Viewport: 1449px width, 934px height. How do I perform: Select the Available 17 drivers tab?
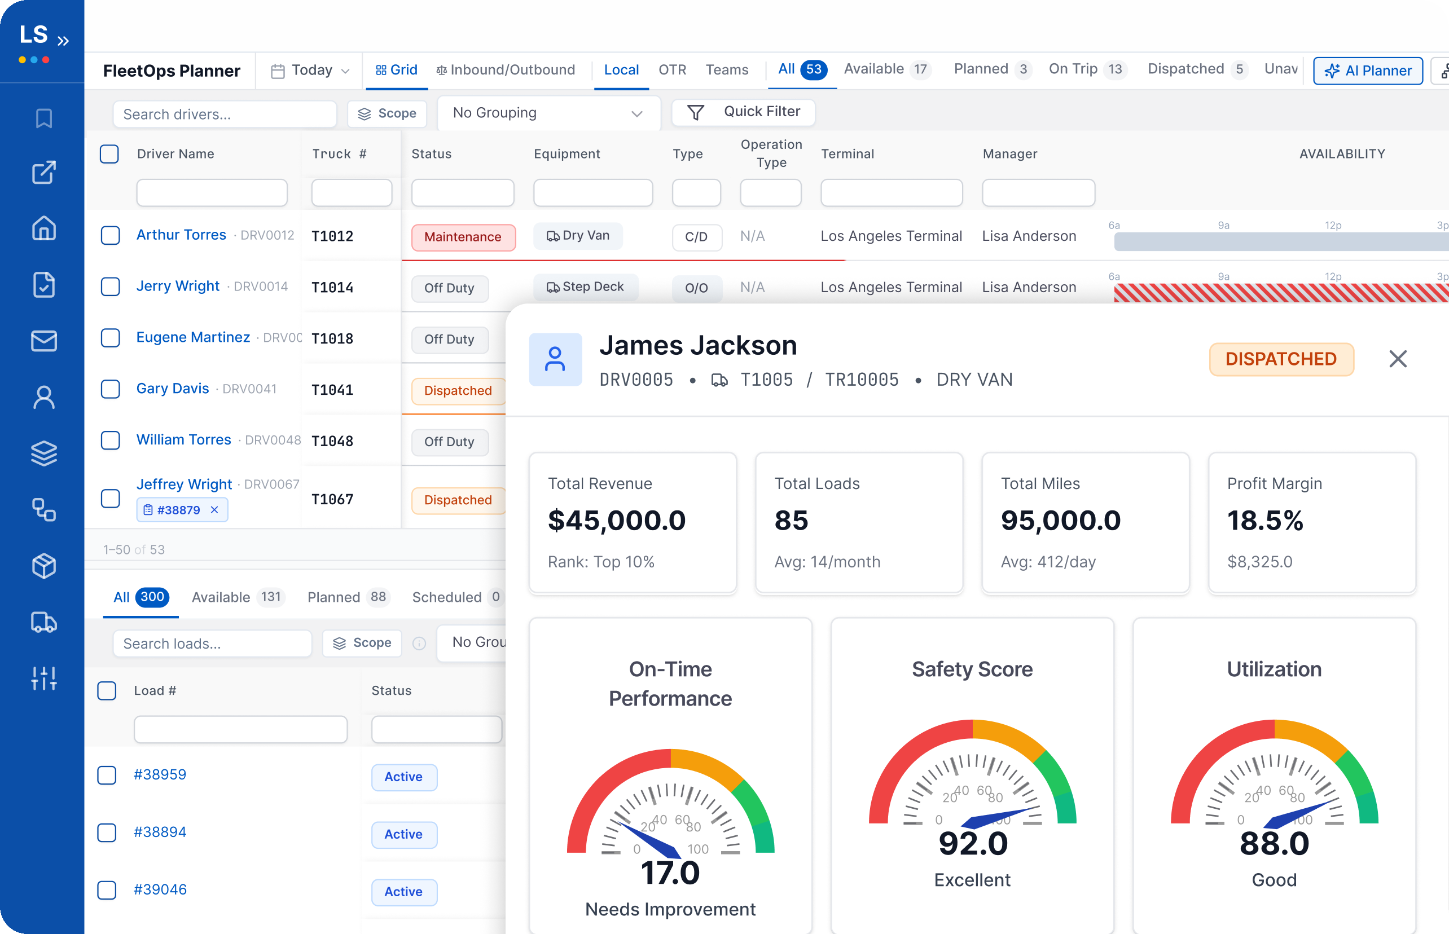[x=887, y=69]
